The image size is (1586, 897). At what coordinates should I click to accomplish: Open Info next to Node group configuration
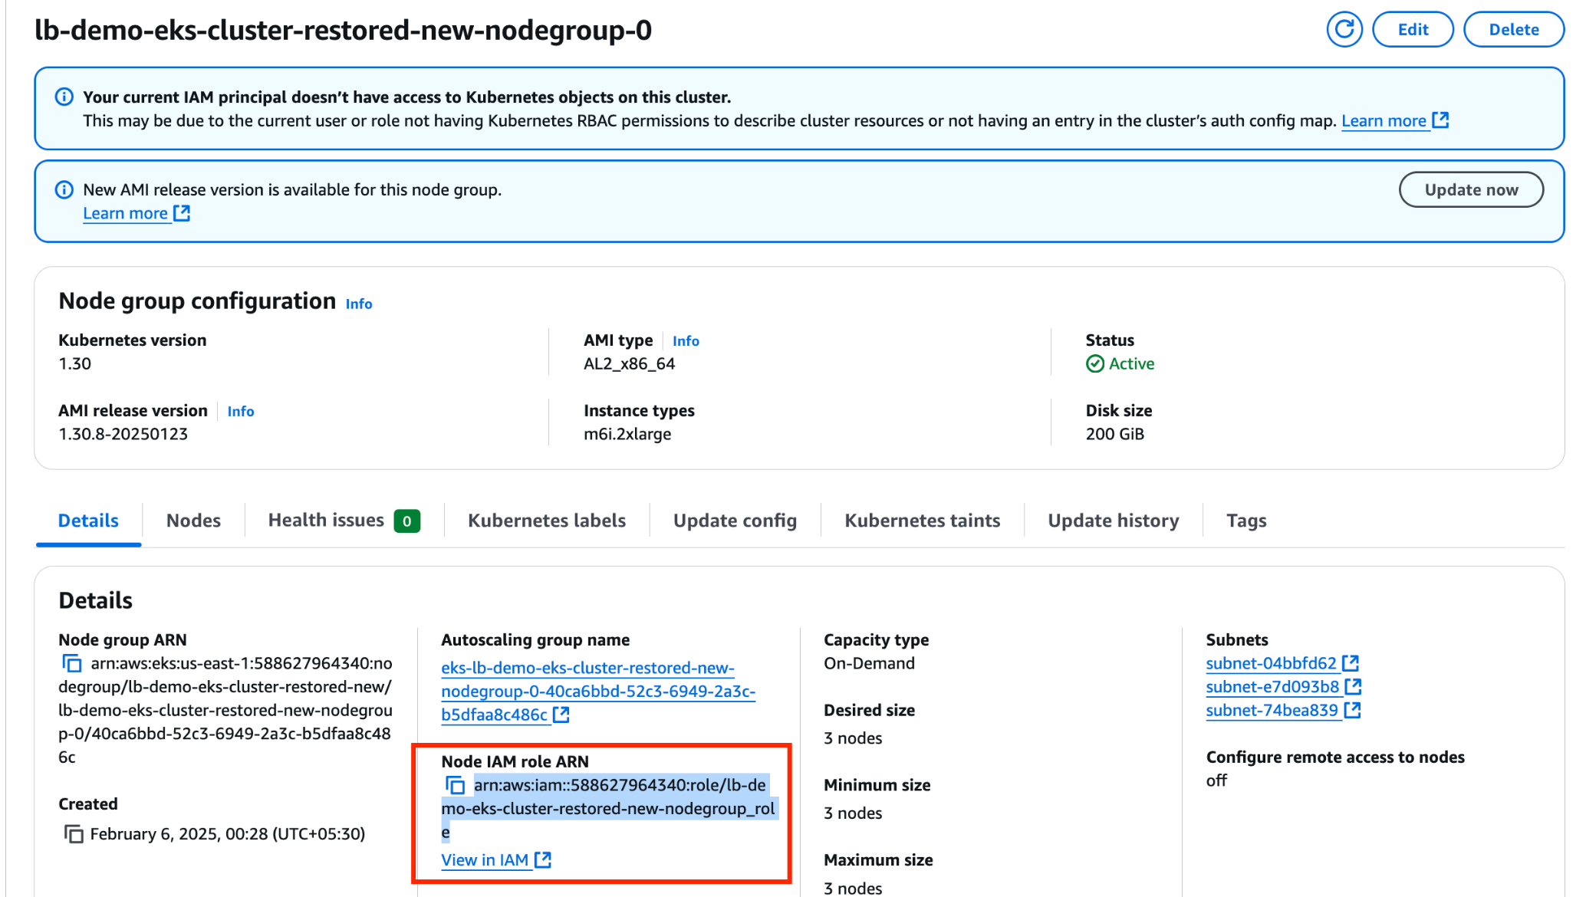click(x=359, y=304)
